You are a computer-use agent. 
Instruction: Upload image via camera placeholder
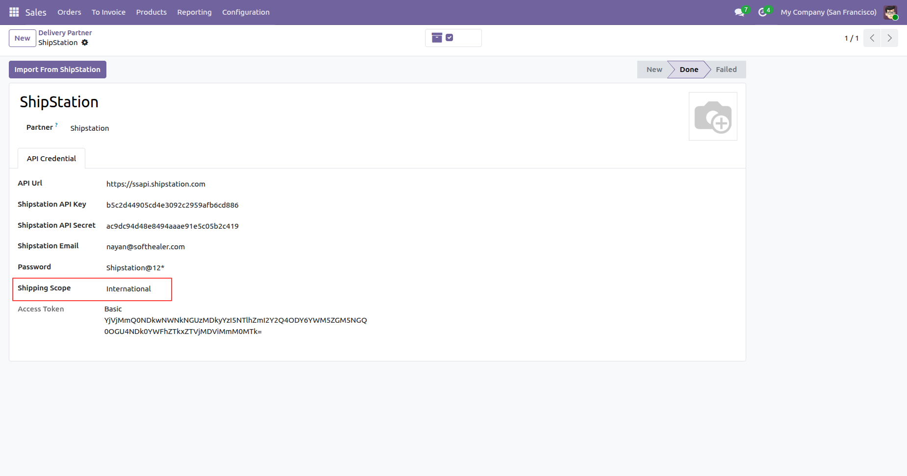pyautogui.click(x=713, y=117)
